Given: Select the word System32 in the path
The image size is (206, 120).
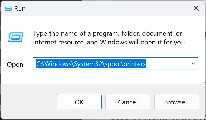Looking at the screenshot, I should [x=88, y=64].
